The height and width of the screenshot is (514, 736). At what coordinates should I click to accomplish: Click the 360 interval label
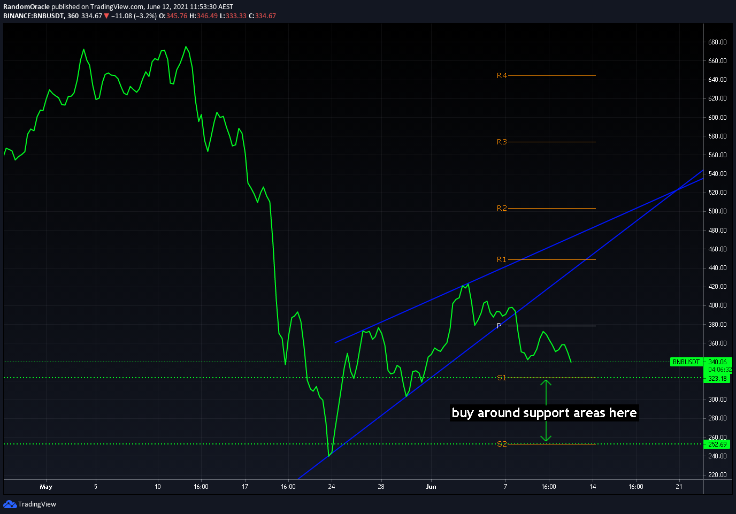[x=73, y=16]
